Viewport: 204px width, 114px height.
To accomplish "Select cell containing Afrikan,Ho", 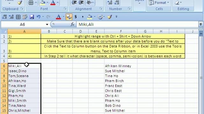I will (24, 81).
